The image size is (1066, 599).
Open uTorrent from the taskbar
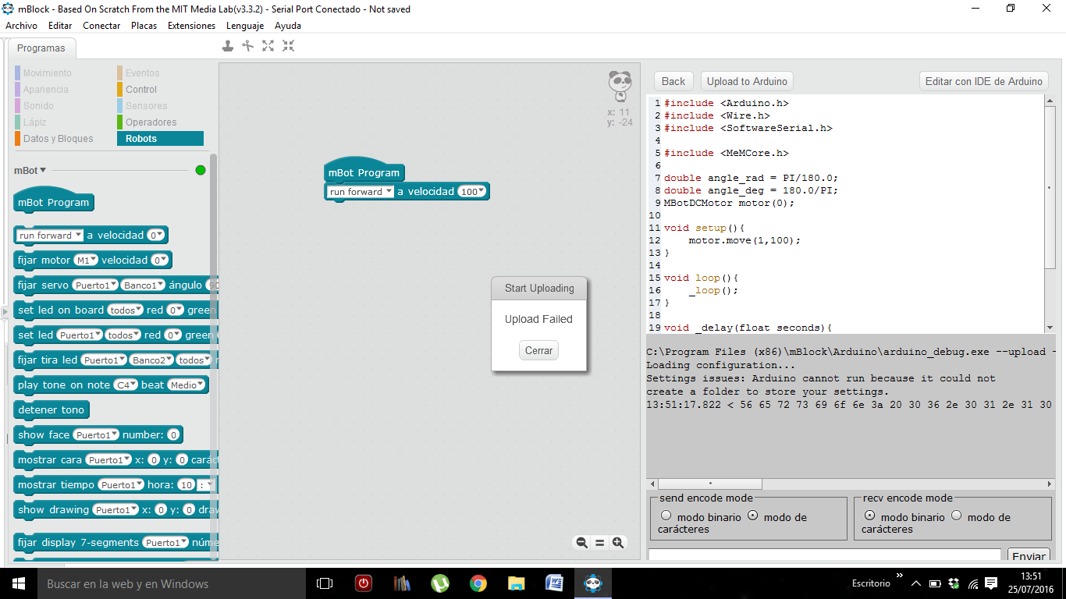440,583
